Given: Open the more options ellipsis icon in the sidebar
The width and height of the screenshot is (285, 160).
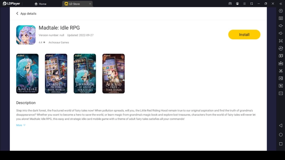Looking at the screenshot, I should 281,93.
